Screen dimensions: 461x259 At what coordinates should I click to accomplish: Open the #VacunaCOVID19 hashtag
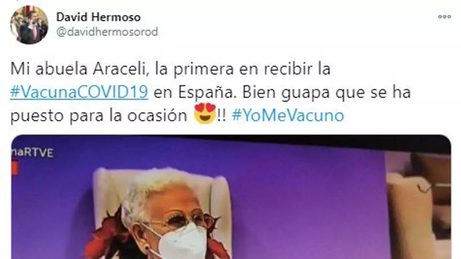tap(80, 93)
